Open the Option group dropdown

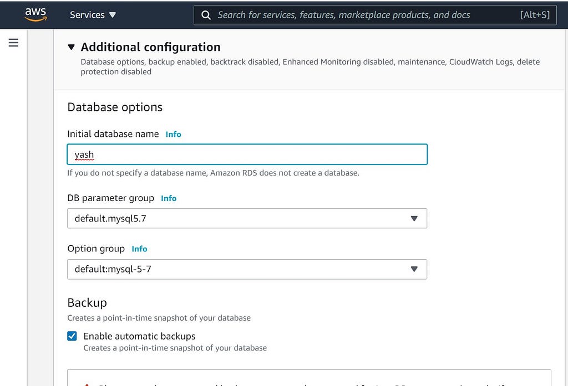247,269
